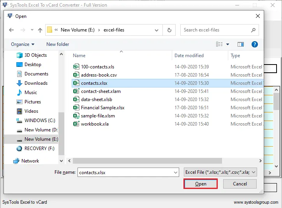
Task: Select the file address-book.csv
Action: coord(99,75)
